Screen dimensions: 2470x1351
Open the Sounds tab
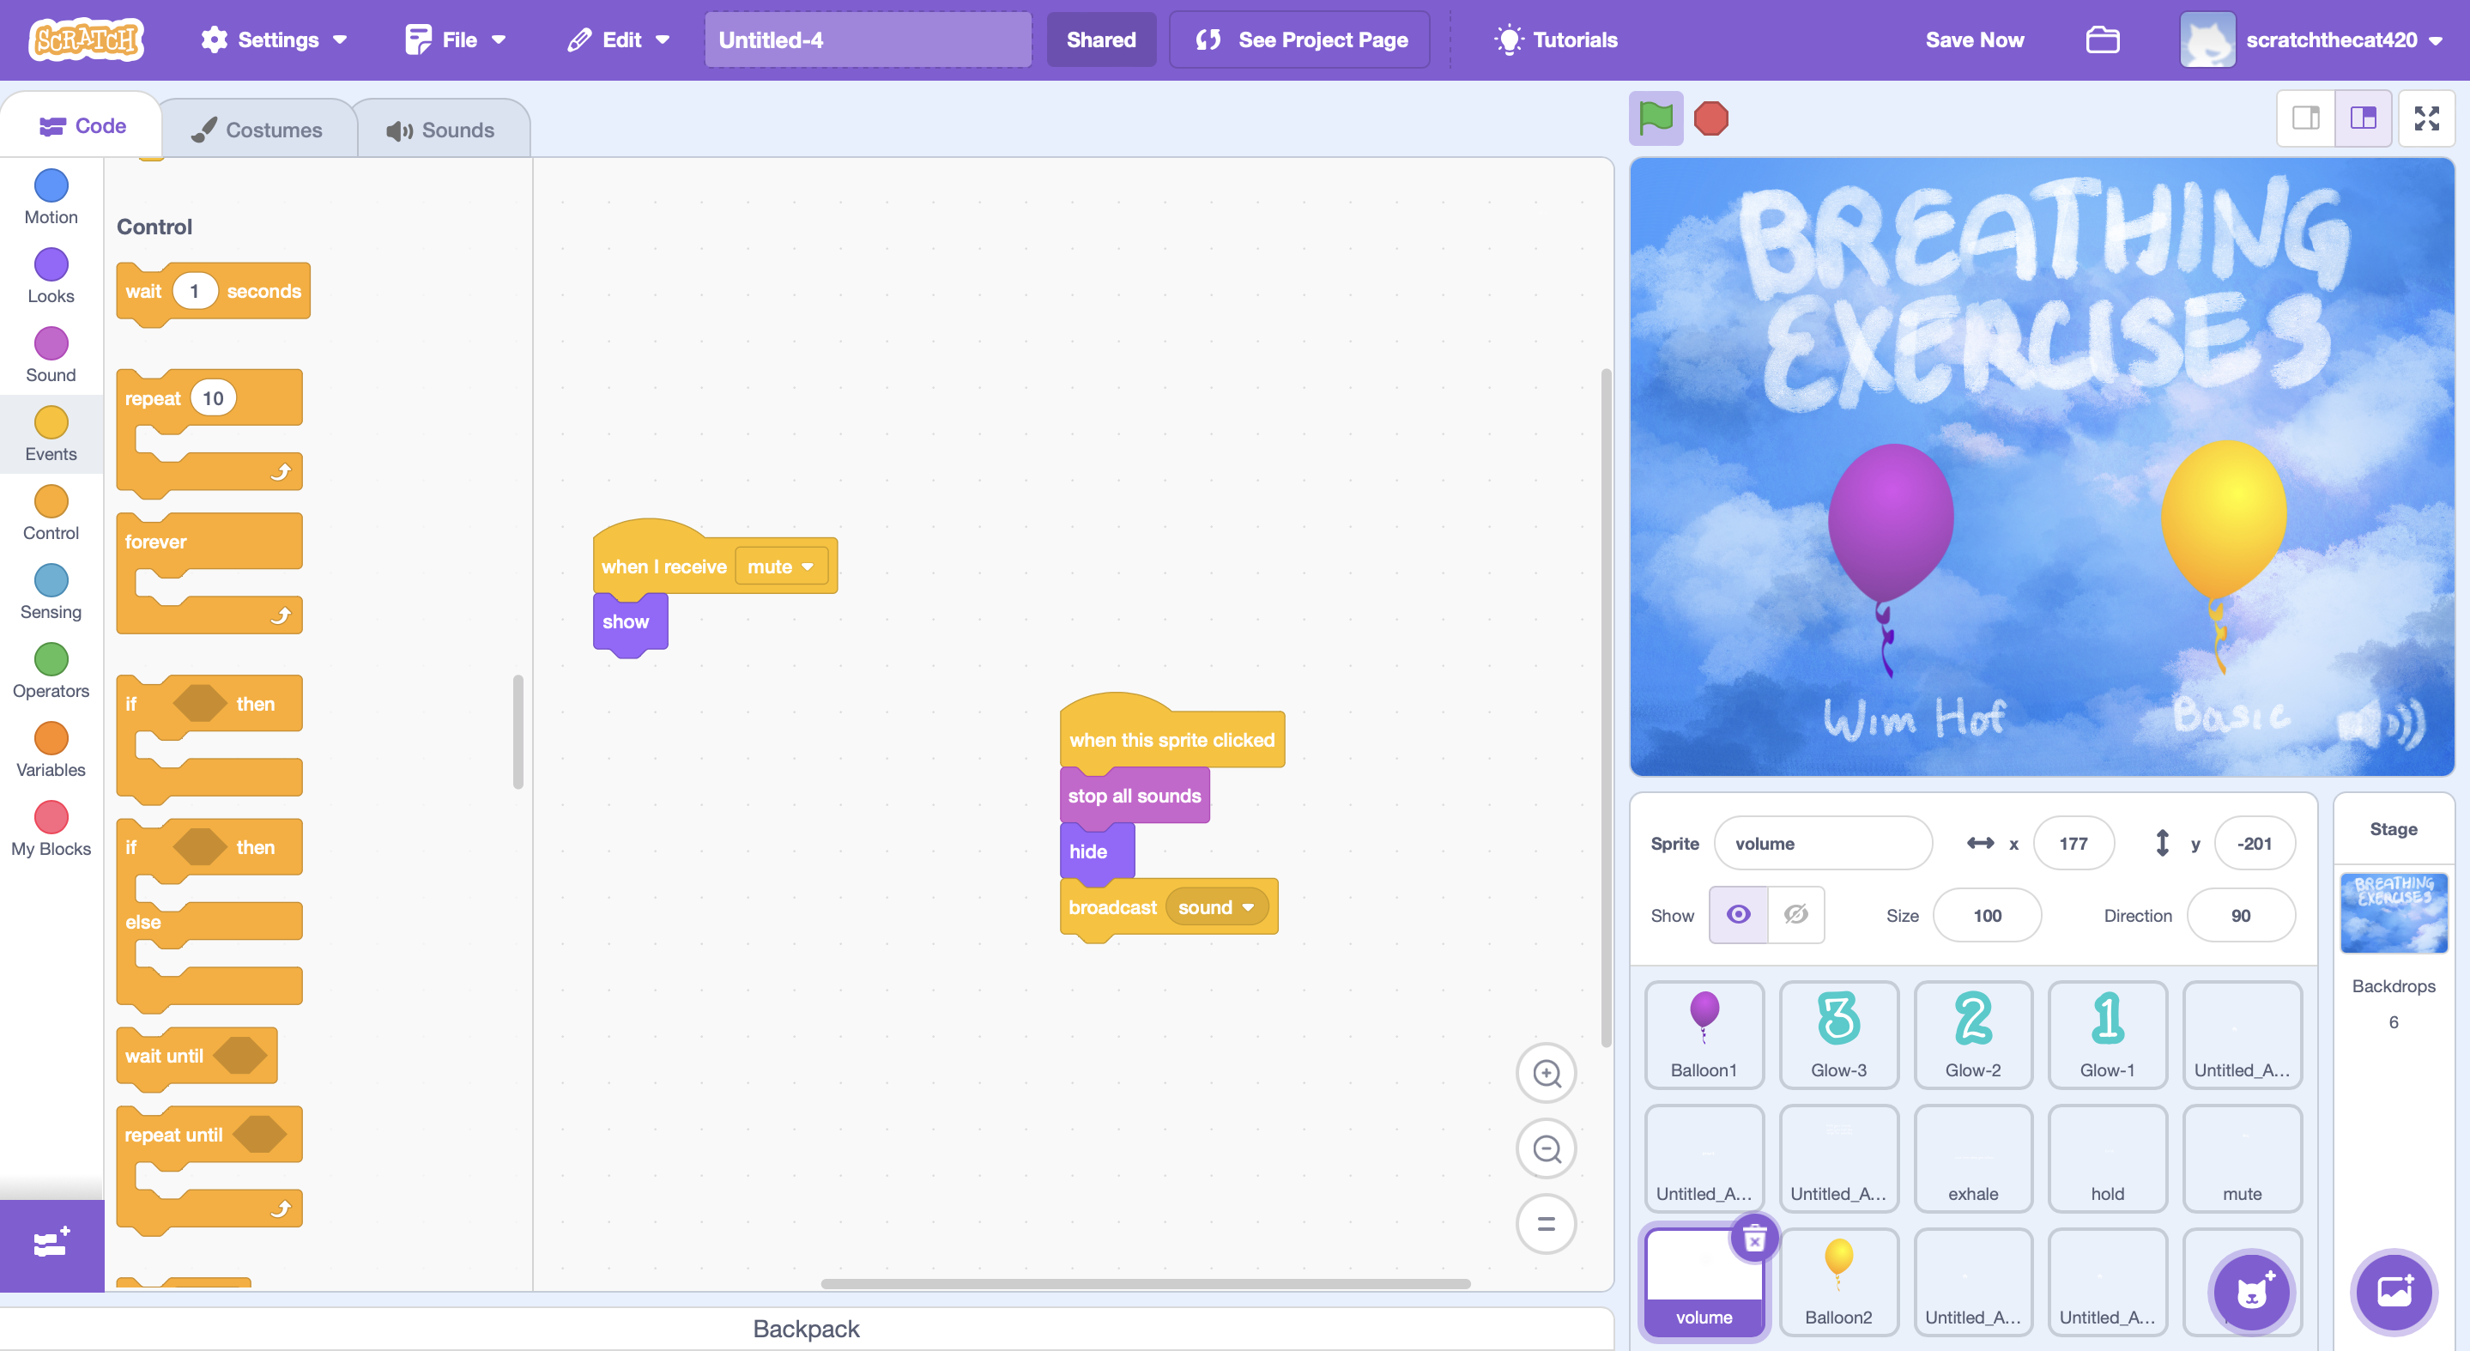coord(442,130)
